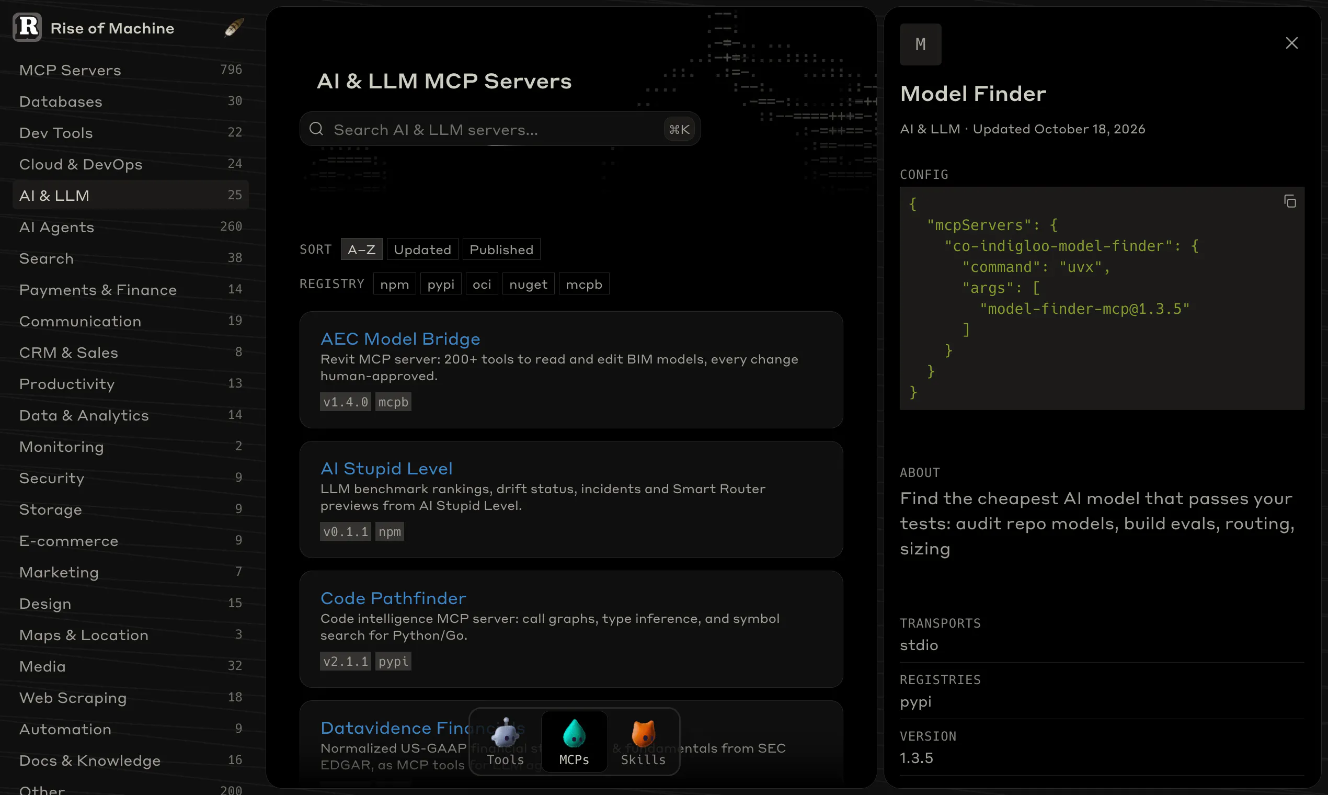
Task: Click the stdio transport value
Action: tap(918, 645)
